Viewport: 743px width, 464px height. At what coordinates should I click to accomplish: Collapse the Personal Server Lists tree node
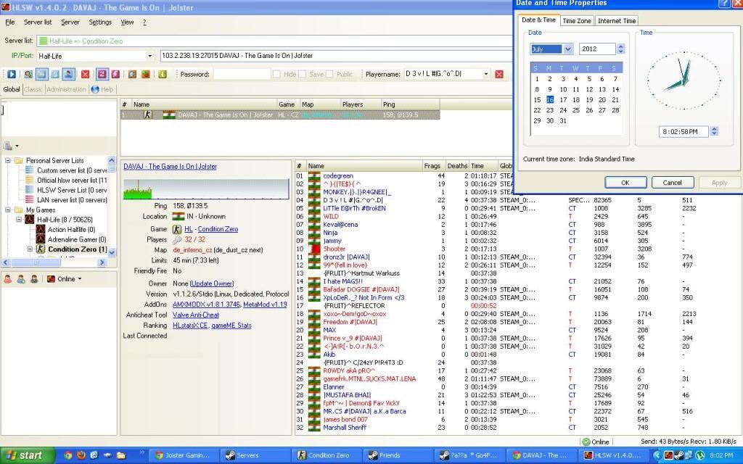(8, 160)
